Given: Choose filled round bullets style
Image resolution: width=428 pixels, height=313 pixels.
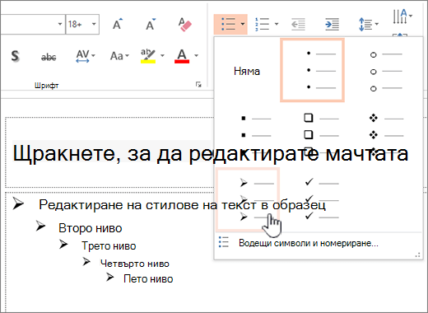Looking at the screenshot, I should (312, 70).
